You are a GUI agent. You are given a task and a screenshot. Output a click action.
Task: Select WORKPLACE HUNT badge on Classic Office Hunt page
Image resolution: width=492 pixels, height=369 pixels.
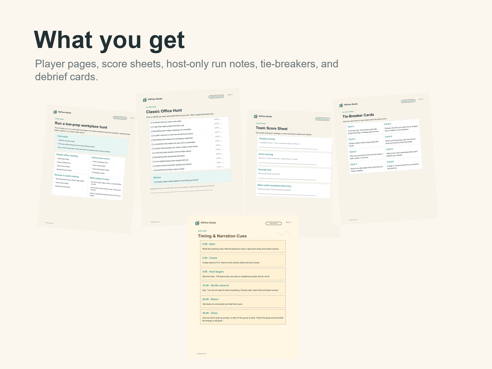(216, 97)
